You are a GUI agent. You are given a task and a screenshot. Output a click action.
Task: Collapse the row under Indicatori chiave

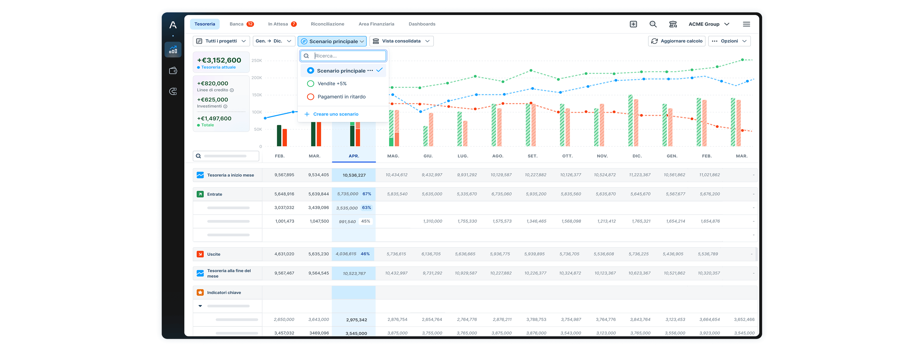point(200,306)
